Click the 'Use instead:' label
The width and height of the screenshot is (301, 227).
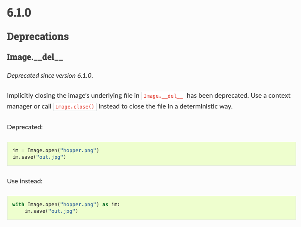point(24,181)
